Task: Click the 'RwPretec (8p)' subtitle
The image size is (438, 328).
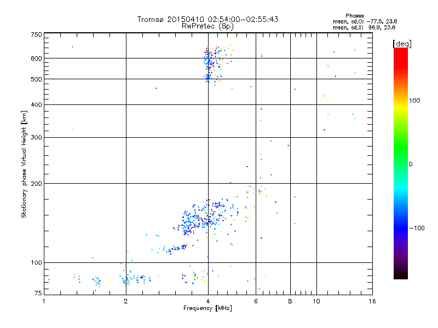Action: [208, 26]
